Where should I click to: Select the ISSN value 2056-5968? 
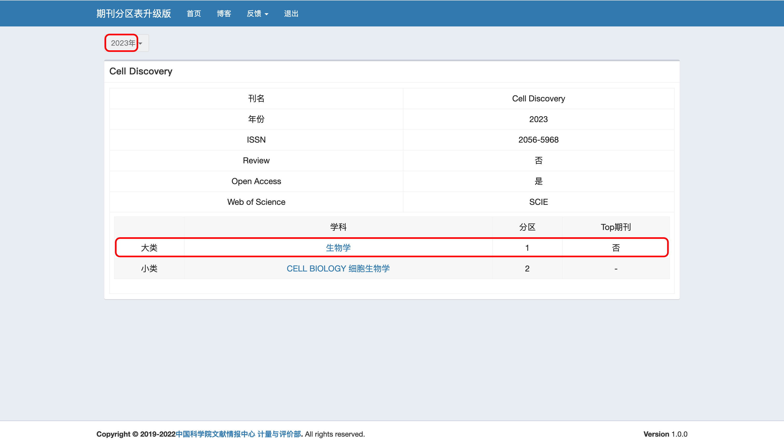point(538,140)
